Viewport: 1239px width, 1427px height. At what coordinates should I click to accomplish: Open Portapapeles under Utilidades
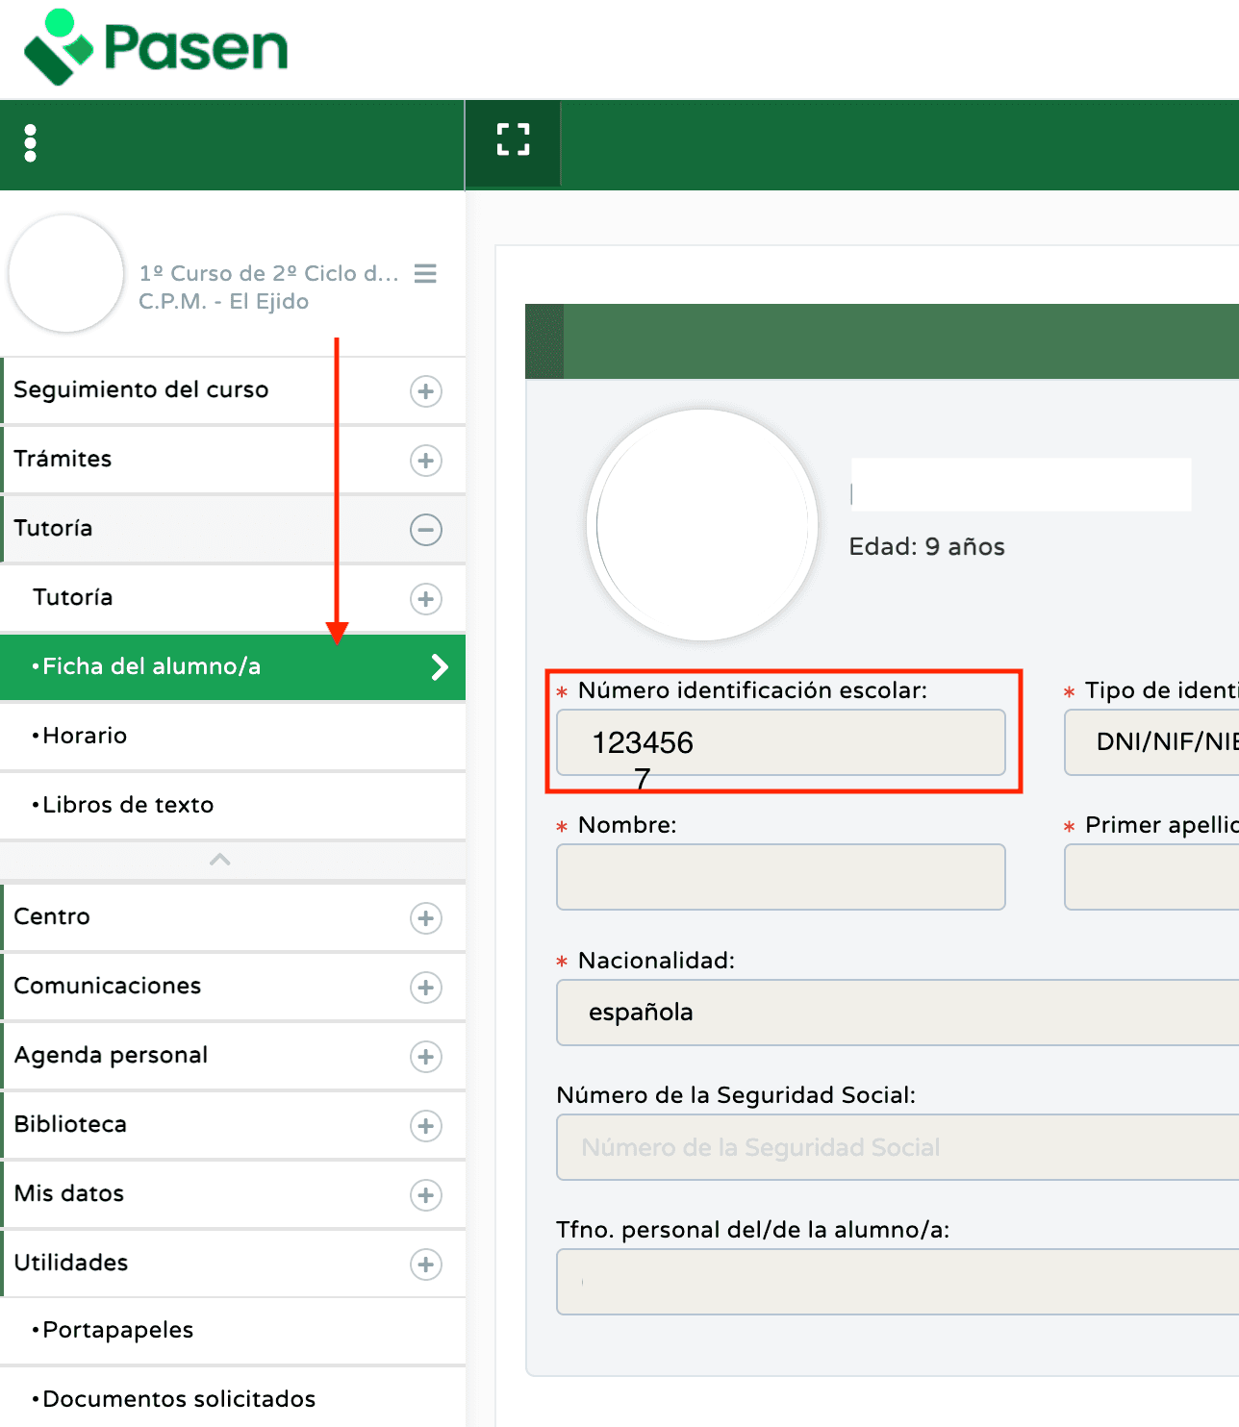(117, 1330)
